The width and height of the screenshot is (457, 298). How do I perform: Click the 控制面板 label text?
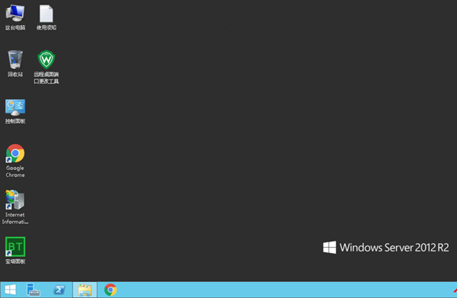click(15, 121)
